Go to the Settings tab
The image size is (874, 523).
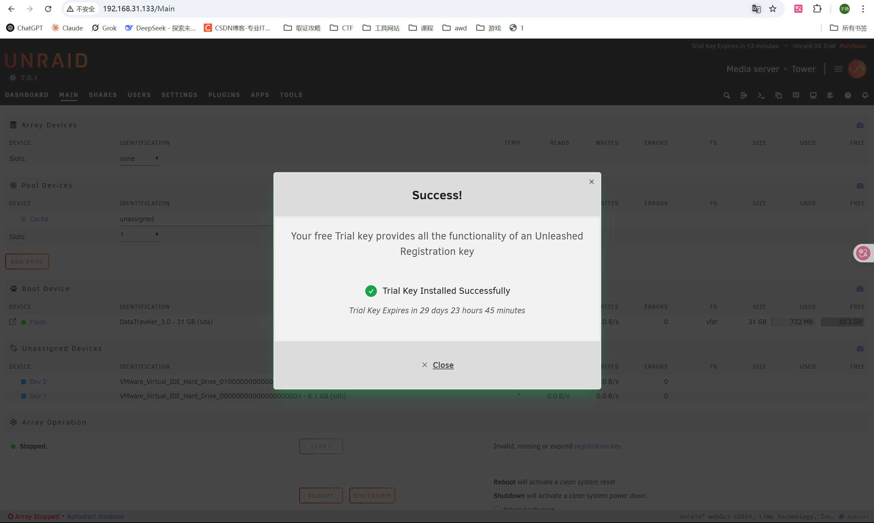pyautogui.click(x=180, y=95)
